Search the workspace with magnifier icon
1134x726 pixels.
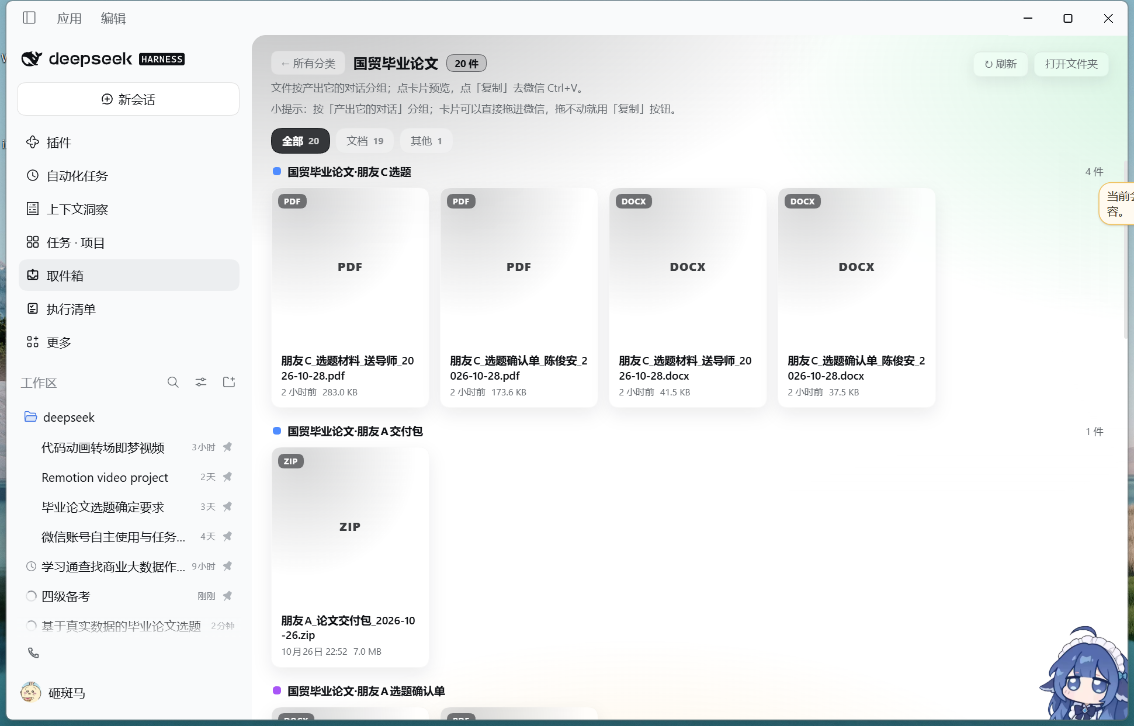pyautogui.click(x=173, y=383)
